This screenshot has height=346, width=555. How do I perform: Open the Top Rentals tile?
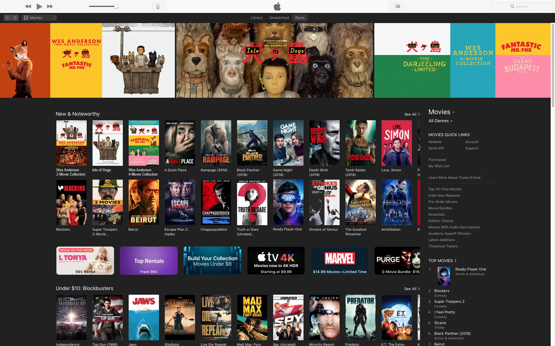pyautogui.click(x=149, y=261)
